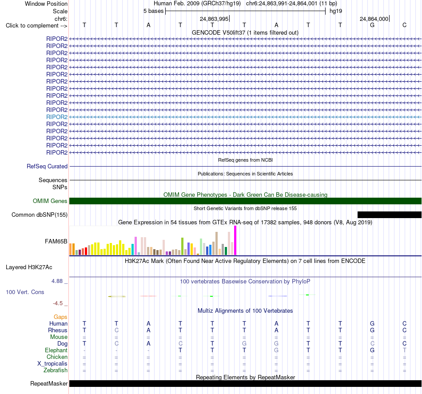Click the light-blue highlighted RIPOR2 transcript line
This screenshot has width=422, height=394.
pyautogui.click(x=245, y=117)
